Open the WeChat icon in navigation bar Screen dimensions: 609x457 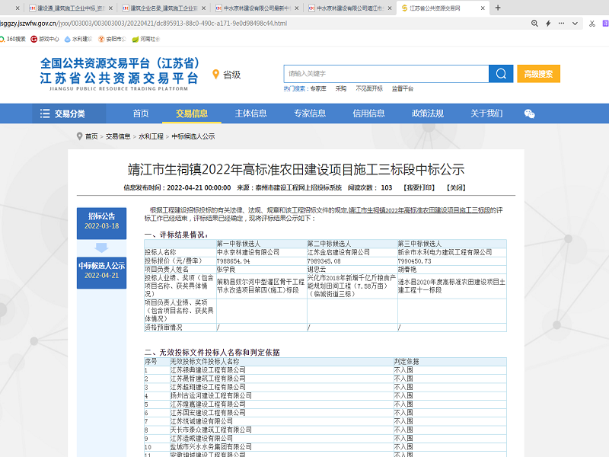530,113
